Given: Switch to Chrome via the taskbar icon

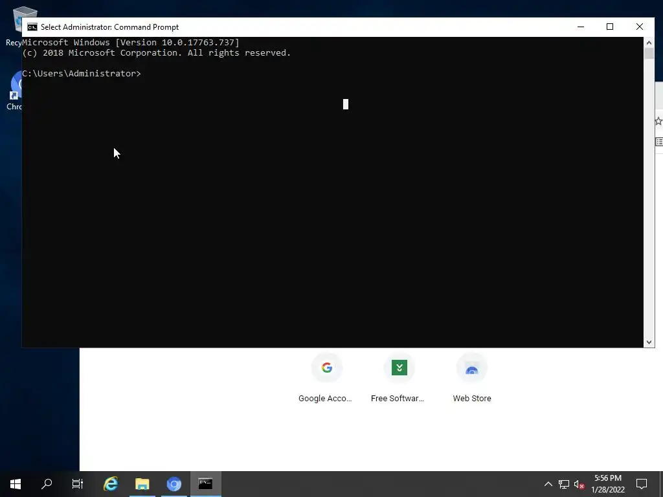Looking at the screenshot, I should pos(174,484).
